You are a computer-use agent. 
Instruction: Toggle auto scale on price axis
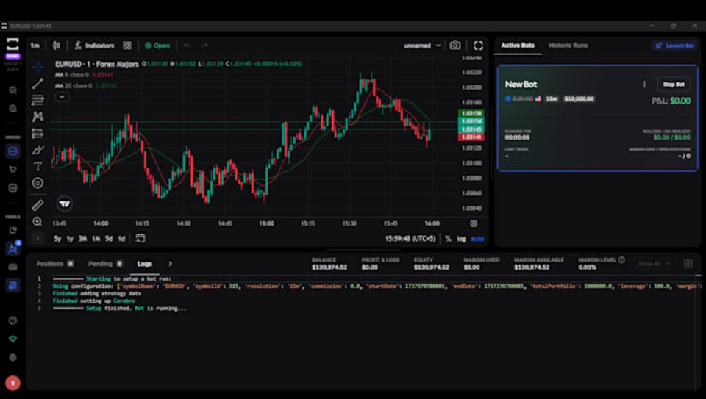pyautogui.click(x=477, y=239)
